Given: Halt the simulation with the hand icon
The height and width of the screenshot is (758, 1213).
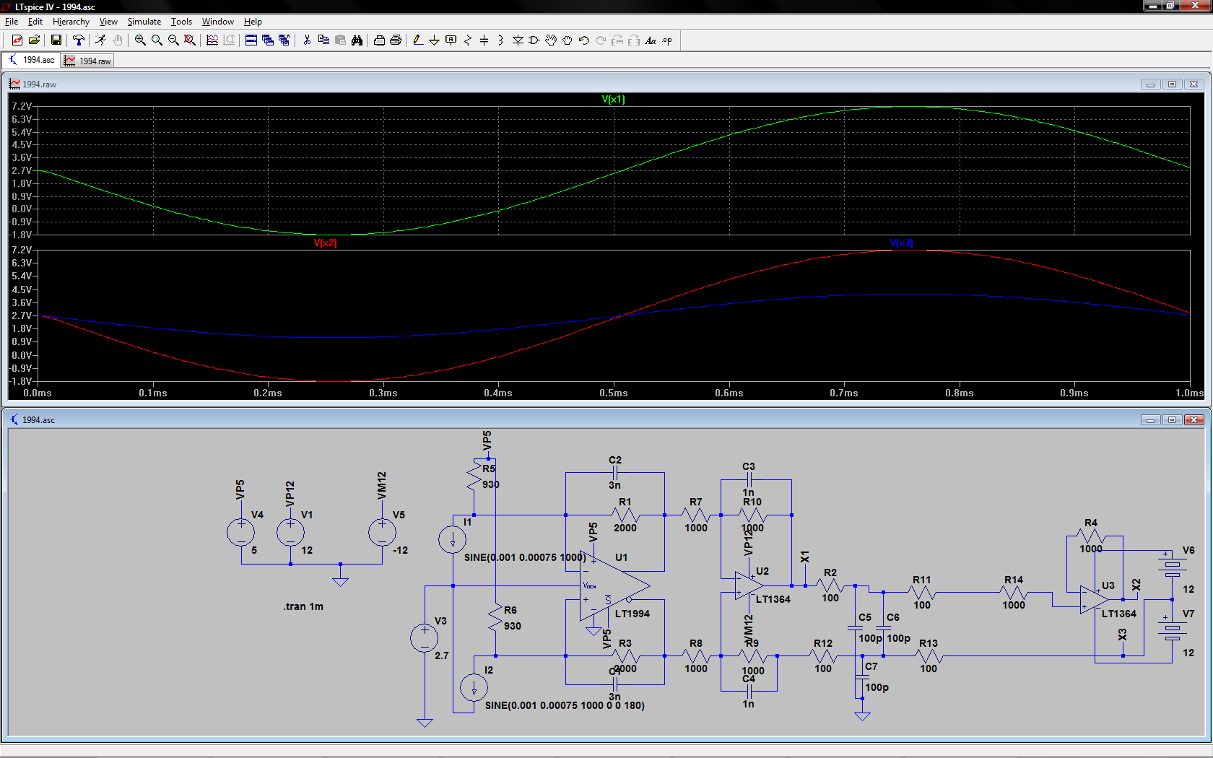Looking at the screenshot, I should tap(117, 40).
